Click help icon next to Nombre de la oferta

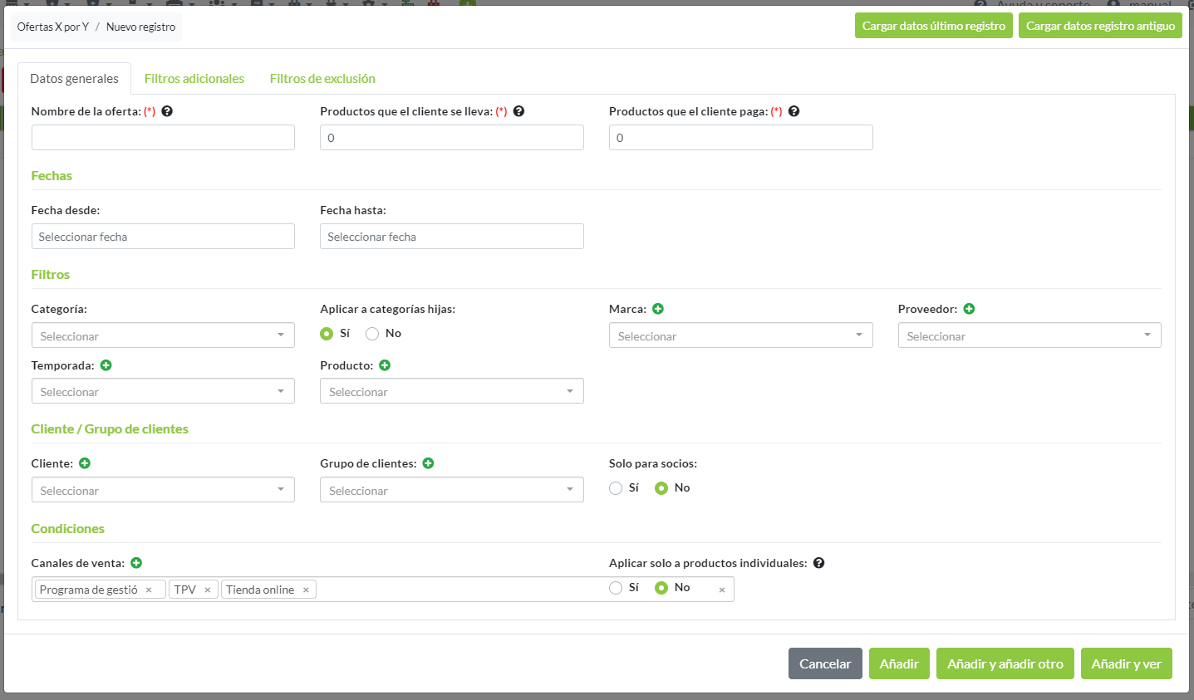[167, 111]
